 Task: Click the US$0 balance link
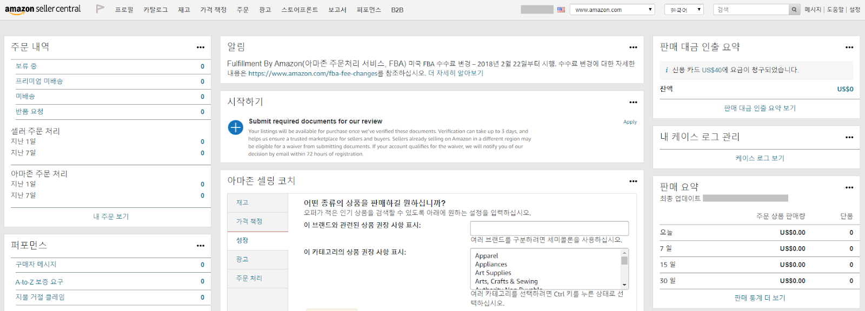(x=845, y=89)
